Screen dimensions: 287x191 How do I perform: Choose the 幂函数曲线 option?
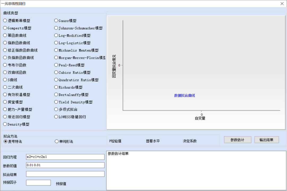5,35
